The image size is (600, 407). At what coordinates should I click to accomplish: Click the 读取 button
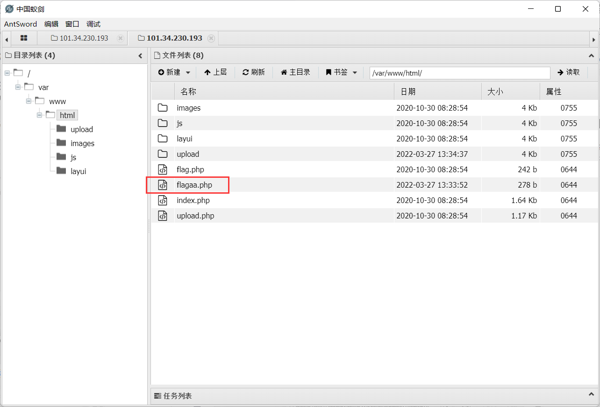coord(569,72)
